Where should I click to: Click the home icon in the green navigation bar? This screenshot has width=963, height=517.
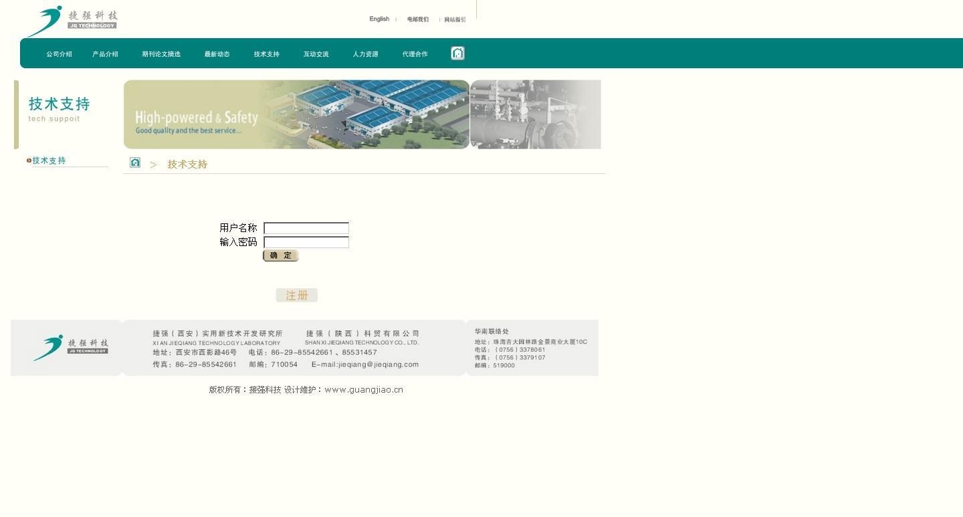[x=457, y=54]
